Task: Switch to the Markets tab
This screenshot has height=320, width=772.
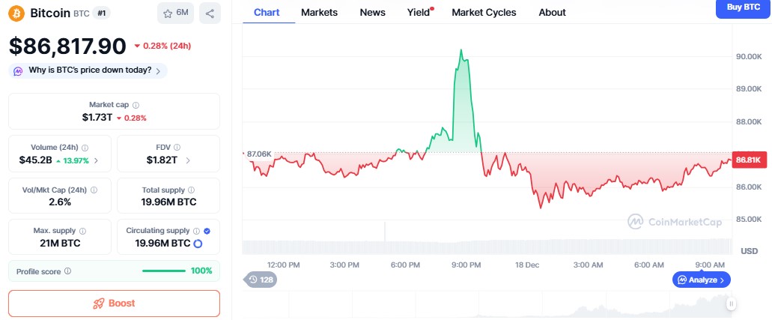Action: pos(319,12)
